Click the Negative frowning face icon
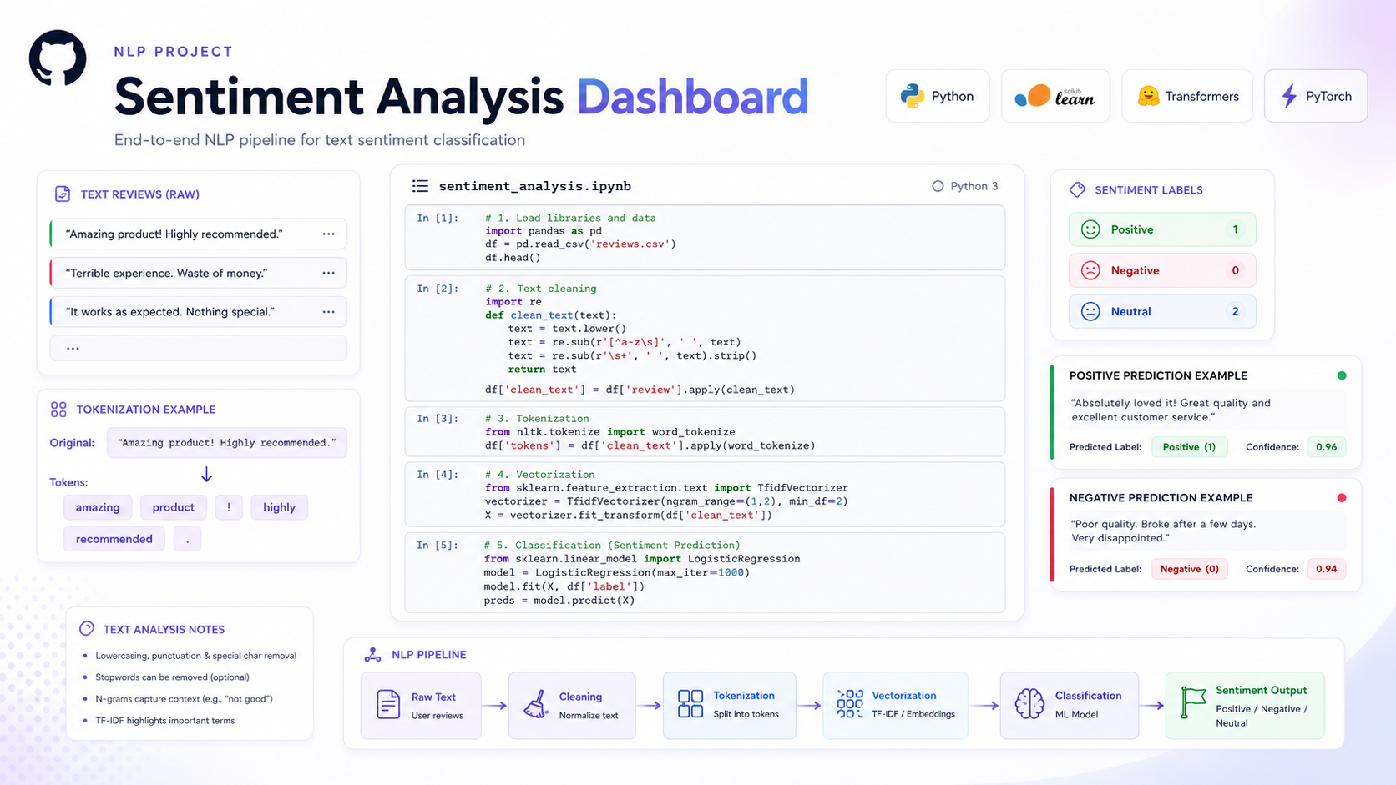1396x785 pixels. tap(1090, 270)
